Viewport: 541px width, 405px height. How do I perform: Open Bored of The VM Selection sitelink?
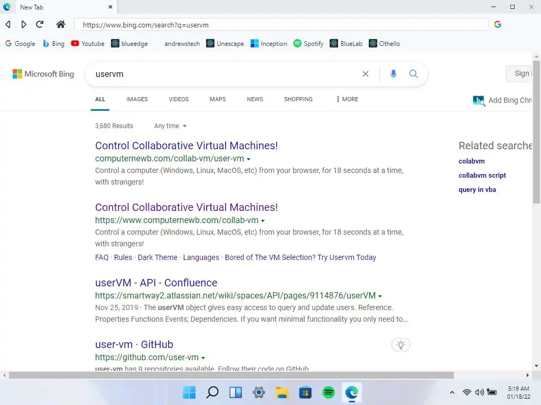301,257
